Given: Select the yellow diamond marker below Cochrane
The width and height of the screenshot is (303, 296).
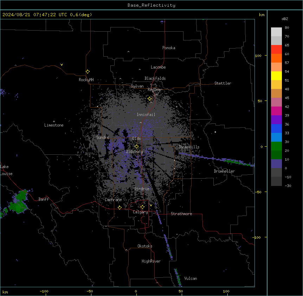Looking at the screenshot, I should coord(120,207).
